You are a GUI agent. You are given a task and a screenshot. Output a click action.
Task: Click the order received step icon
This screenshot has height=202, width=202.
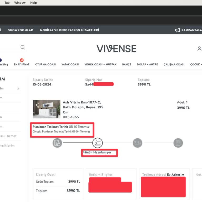coord(57,143)
